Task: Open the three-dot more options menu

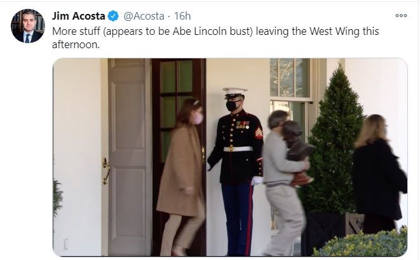Action: tap(401, 16)
